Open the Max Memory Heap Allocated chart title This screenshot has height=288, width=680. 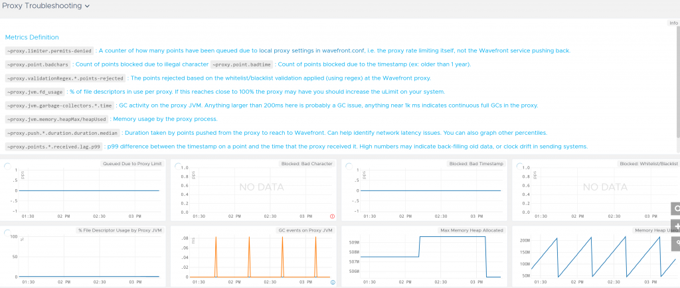471,230
